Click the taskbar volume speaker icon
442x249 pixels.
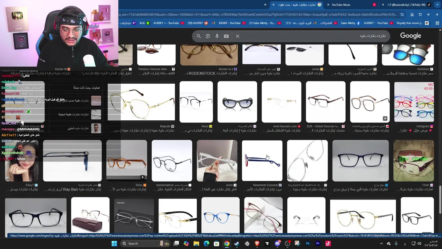point(419,243)
